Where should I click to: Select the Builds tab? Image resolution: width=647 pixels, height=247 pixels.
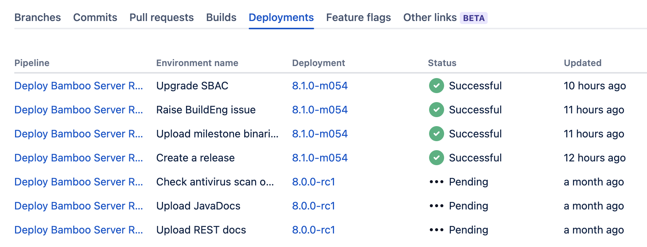(221, 18)
